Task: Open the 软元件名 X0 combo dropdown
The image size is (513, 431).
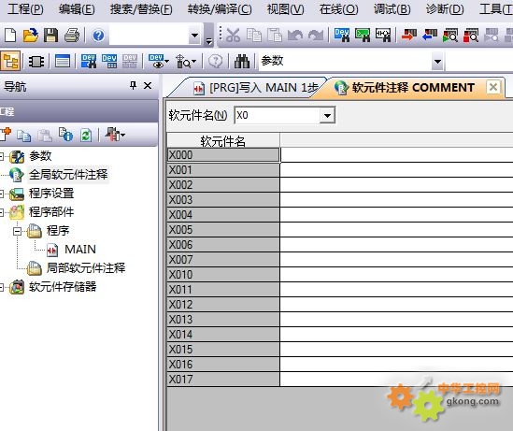Action: (x=327, y=115)
